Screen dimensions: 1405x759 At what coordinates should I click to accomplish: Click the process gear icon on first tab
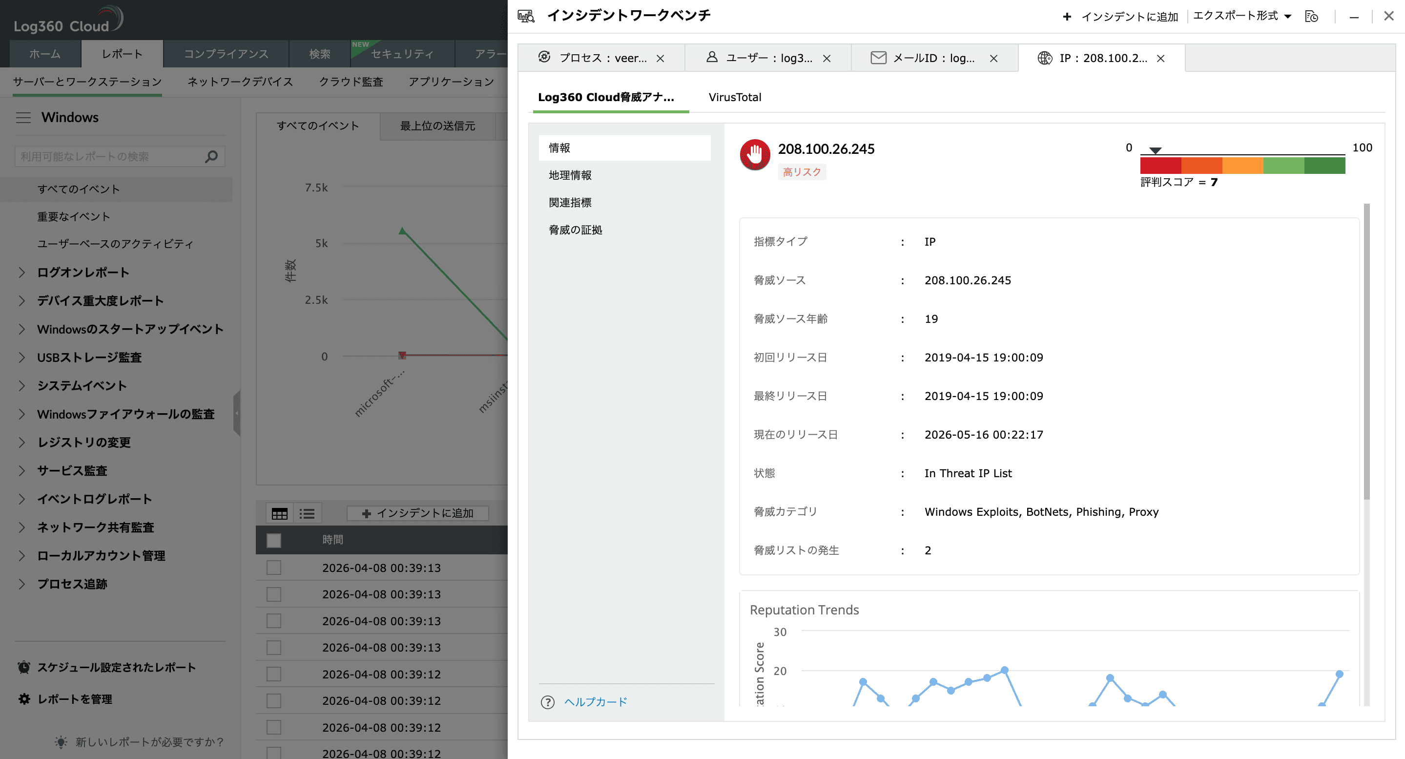(x=544, y=57)
